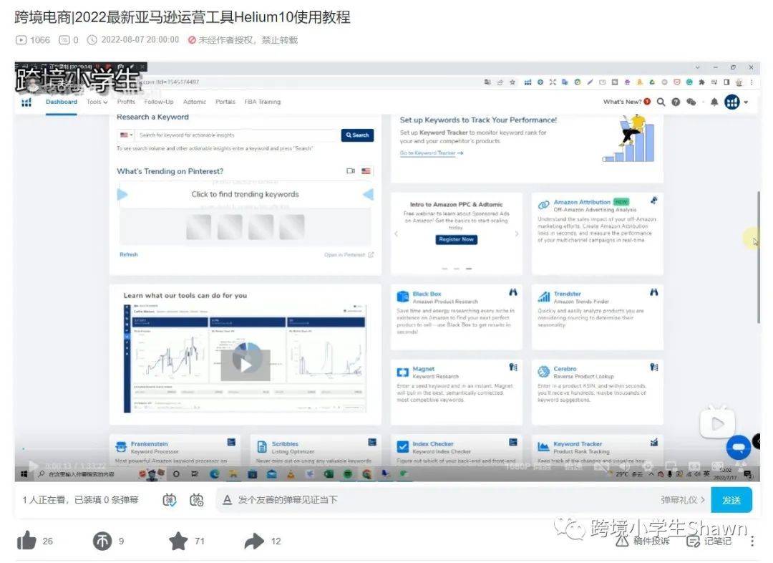Viewport: 773px width, 563px height.
Task: Open the Adtomic menu item
Action: (194, 102)
